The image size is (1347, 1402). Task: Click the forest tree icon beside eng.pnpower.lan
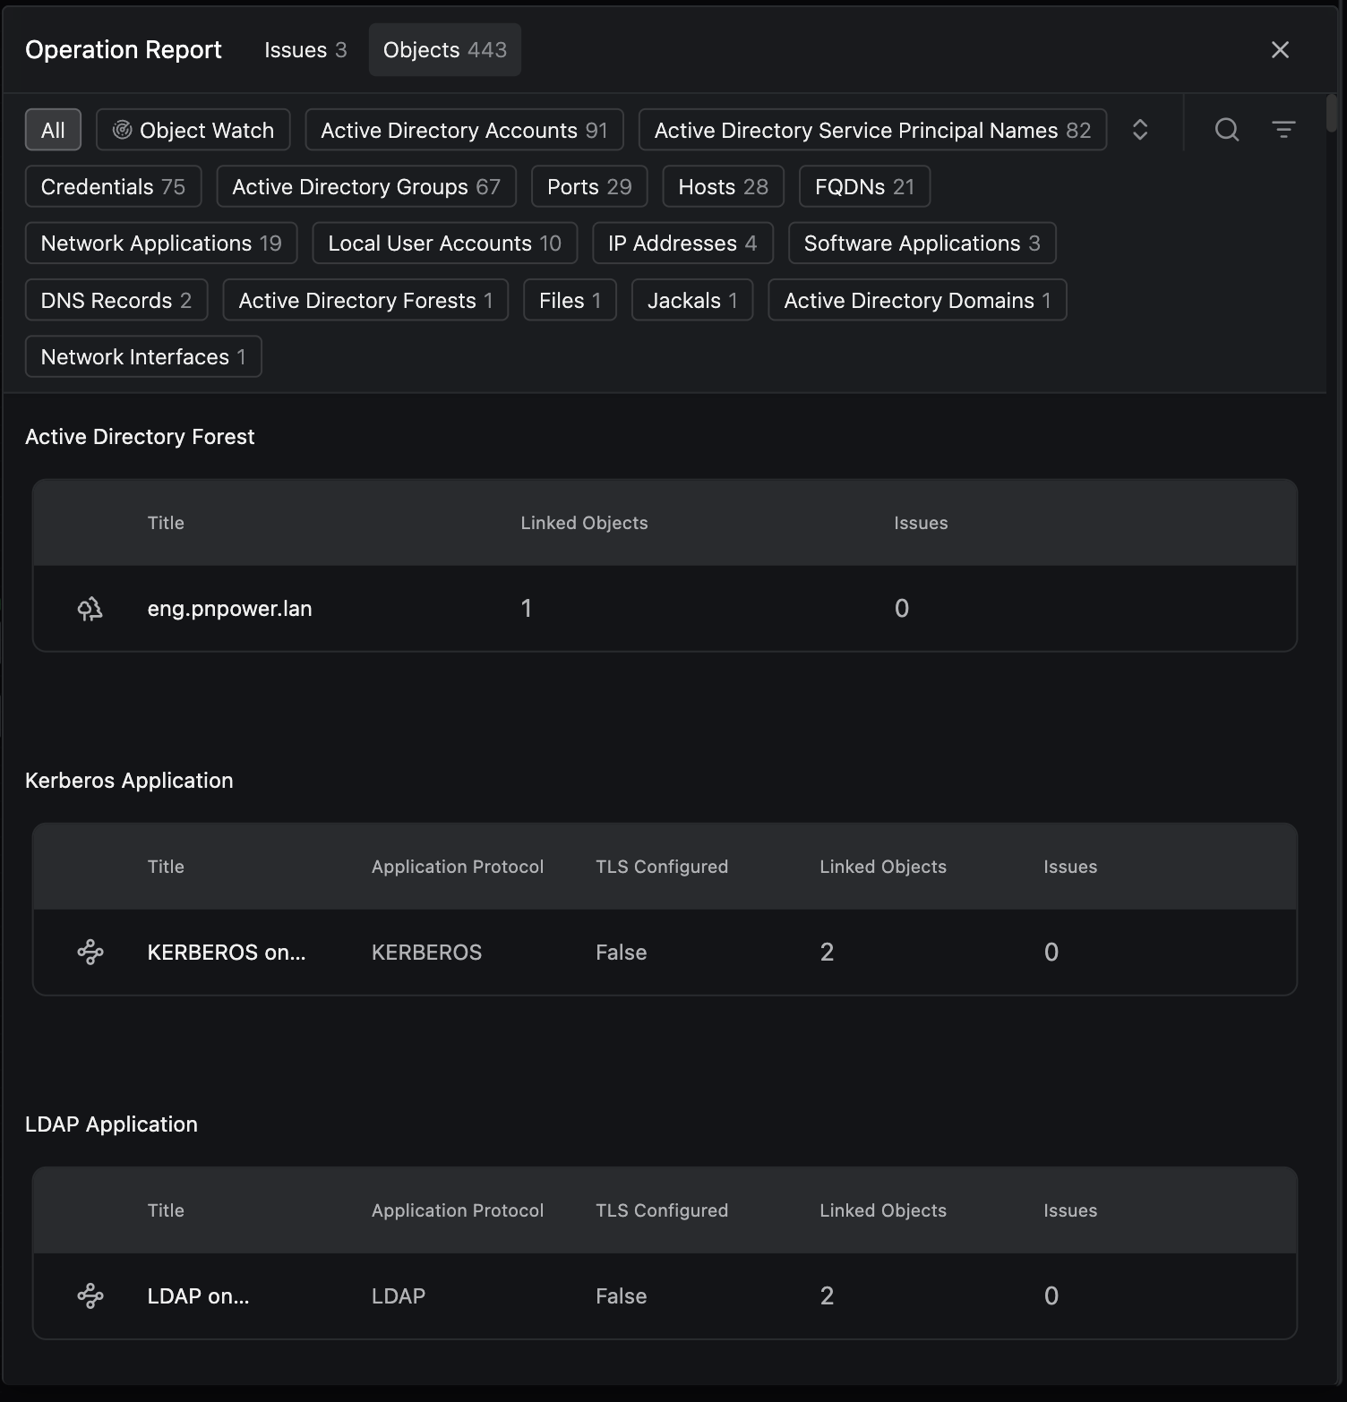coord(90,609)
